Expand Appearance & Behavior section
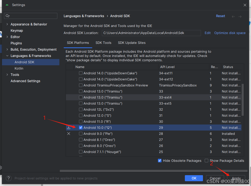Image resolution: width=251 pixels, height=186 pixels. (x=7, y=24)
